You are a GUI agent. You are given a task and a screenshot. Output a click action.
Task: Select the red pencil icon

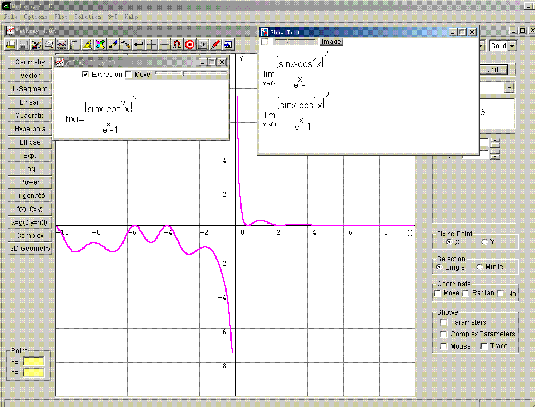[x=215, y=44]
